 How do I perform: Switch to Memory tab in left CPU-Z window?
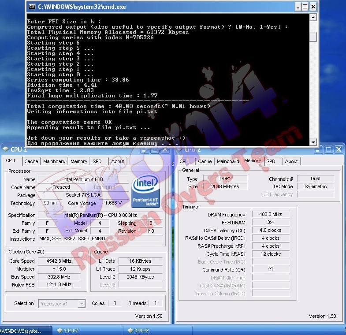79,161
